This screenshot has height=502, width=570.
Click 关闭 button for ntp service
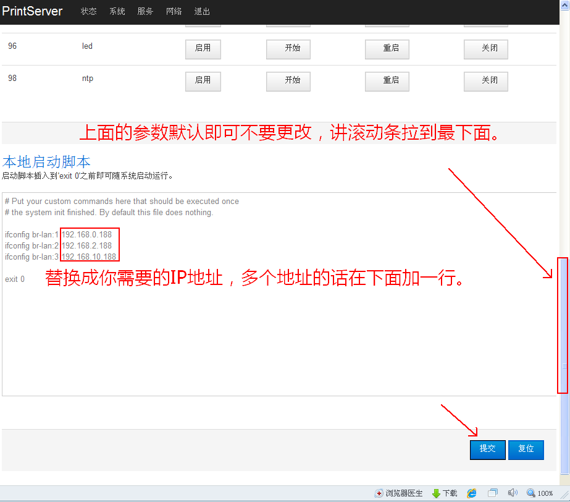(485, 81)
